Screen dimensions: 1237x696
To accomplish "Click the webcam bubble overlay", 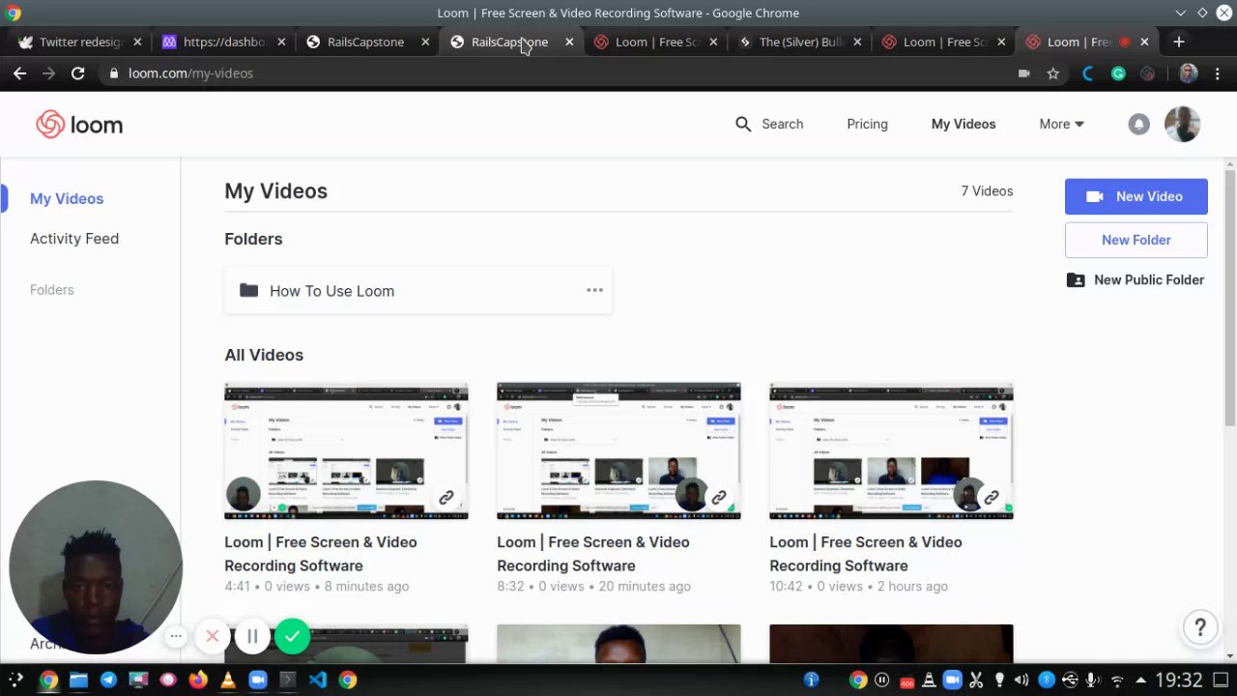I will point(96,567).
